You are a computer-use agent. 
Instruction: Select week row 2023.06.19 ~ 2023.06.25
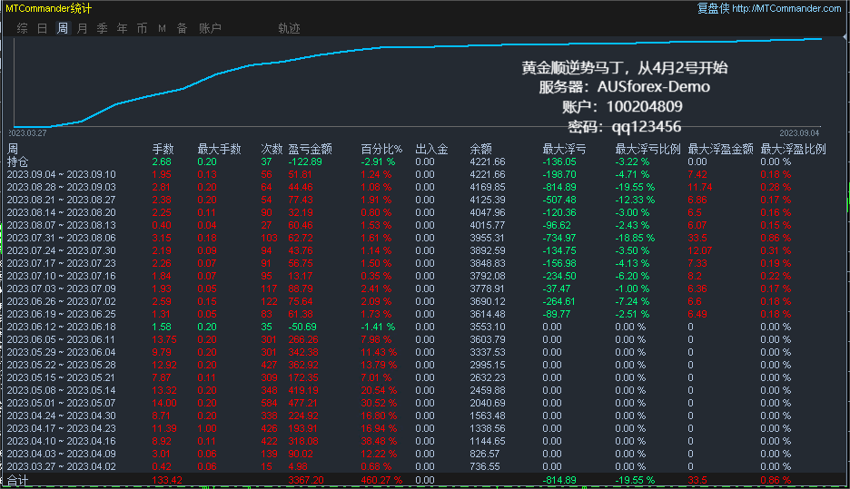[61, 314]
